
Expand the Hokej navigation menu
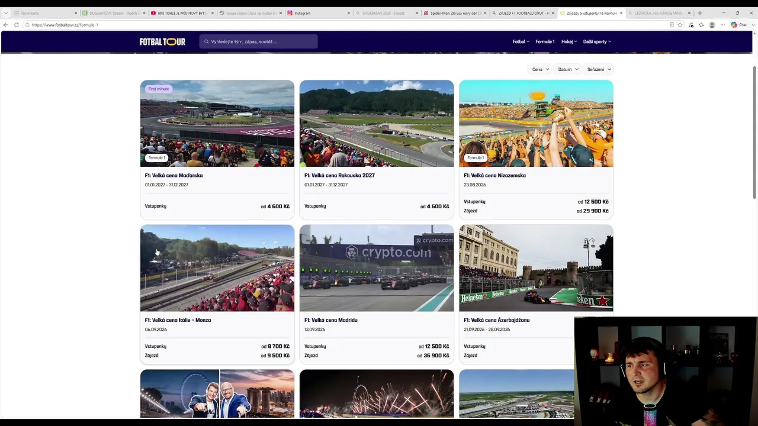point(569,42)
